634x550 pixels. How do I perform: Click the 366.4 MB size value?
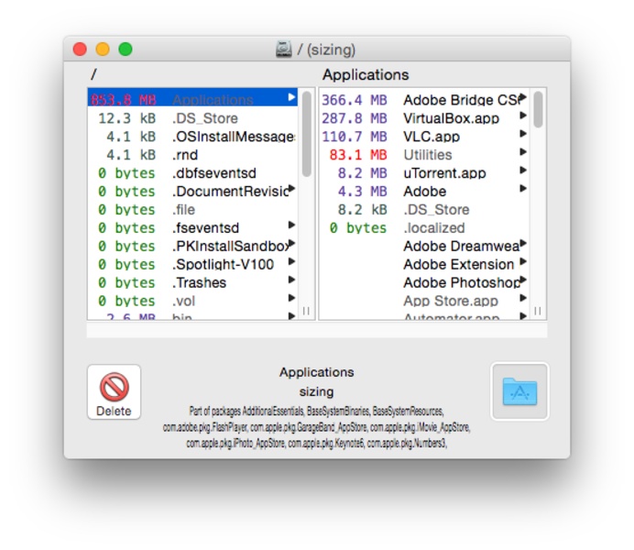[355, 100]
